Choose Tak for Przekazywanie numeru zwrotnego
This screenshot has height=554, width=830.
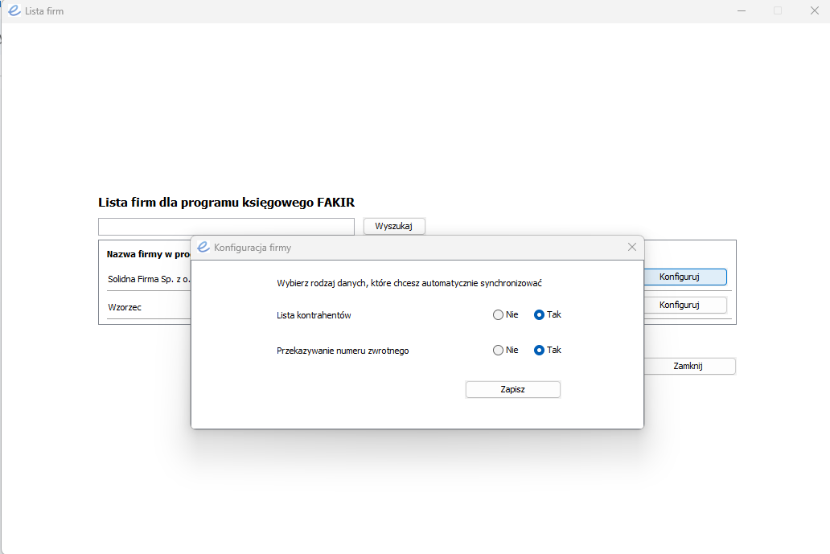tap(539, 351)
